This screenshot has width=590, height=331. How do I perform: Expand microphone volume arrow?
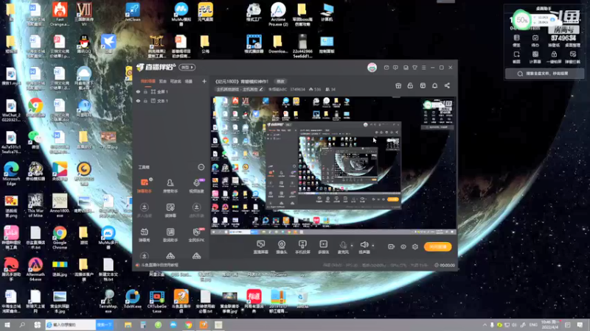(352, 246)
